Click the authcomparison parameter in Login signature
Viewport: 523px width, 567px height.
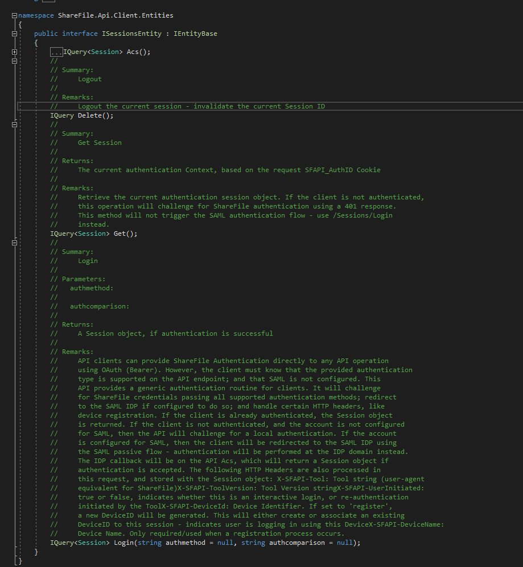coord(297,543)
